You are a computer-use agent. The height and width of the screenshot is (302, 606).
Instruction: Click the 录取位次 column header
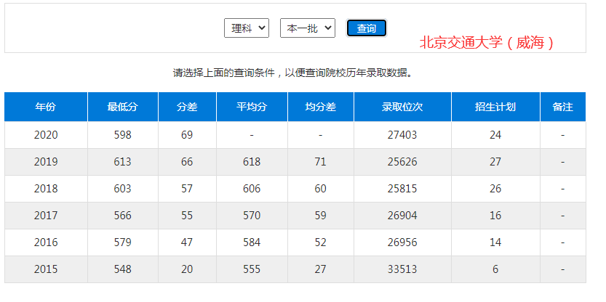(x=402, y=107)
